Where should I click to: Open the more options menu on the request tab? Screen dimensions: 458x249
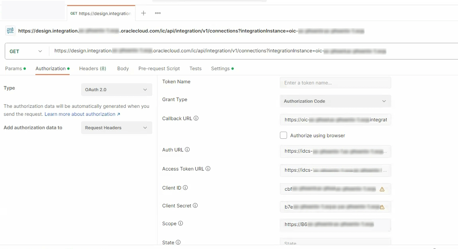(x=157, y=13)
